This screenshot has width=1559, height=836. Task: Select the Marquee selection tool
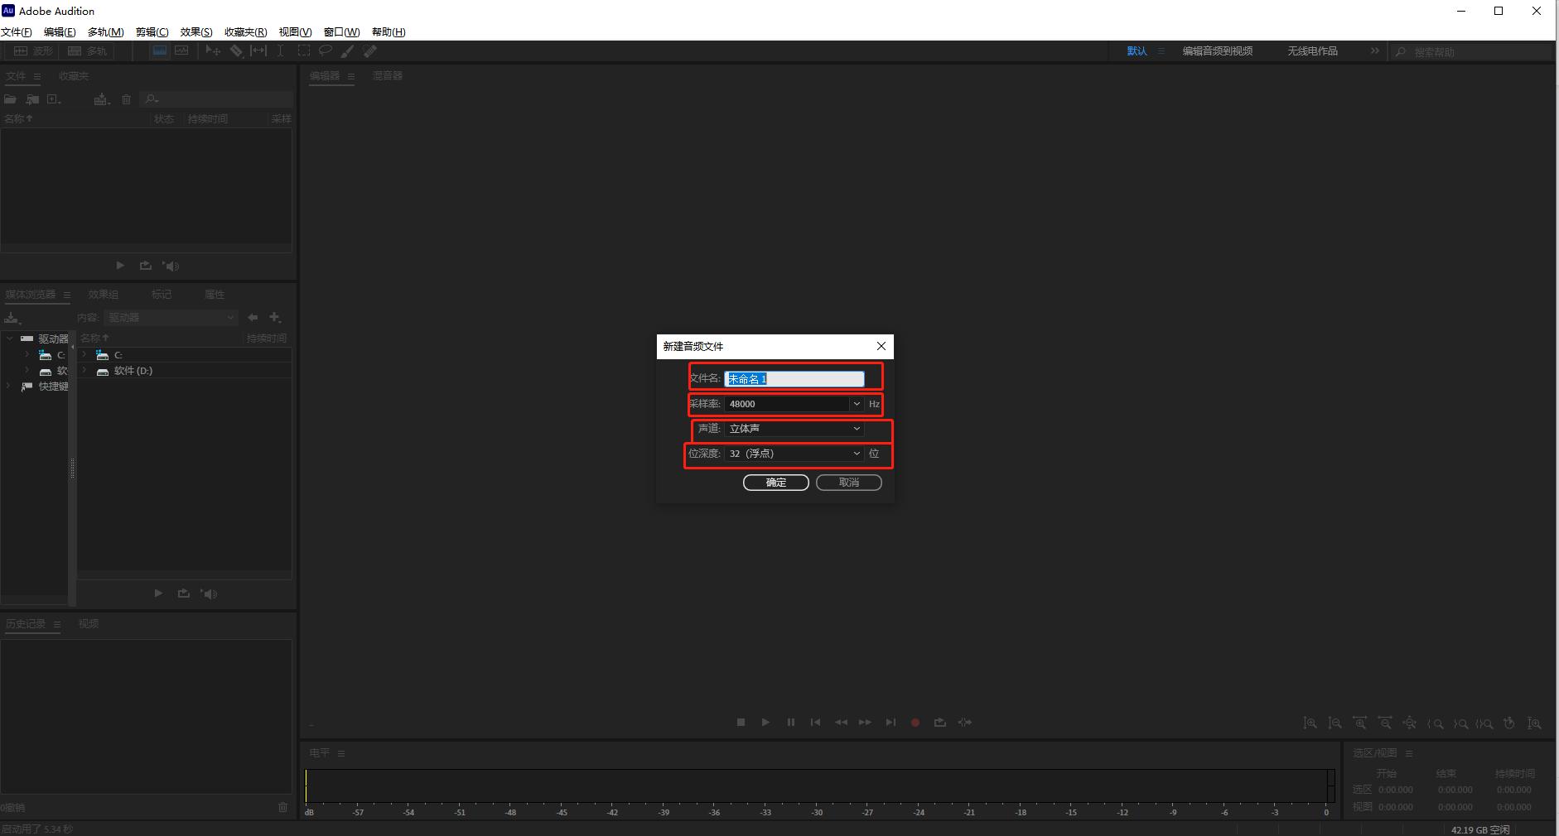[x=304, y=51]
